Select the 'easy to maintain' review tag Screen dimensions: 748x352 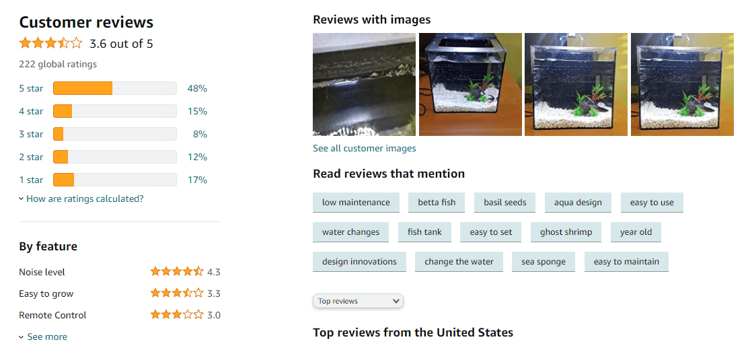point(626,262)
